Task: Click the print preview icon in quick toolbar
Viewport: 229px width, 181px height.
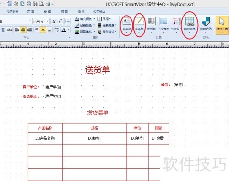Action: [x=41, y=4]
